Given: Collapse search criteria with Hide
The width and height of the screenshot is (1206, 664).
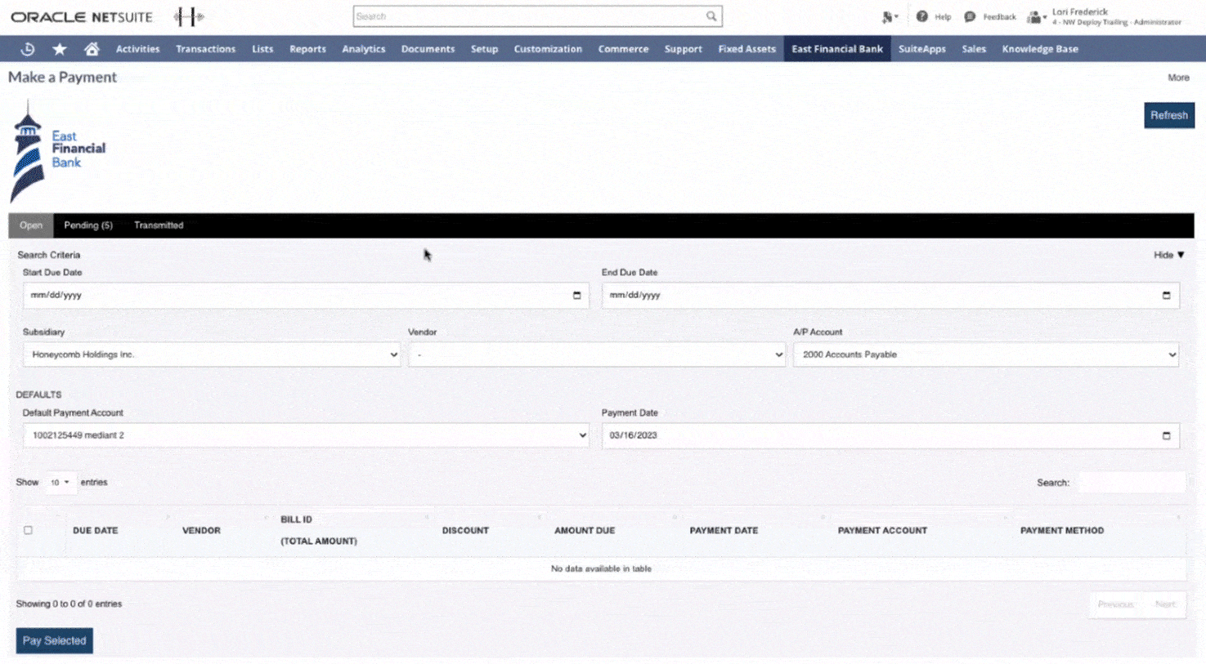Looking at the screenshot, I should pos(1168,255).
